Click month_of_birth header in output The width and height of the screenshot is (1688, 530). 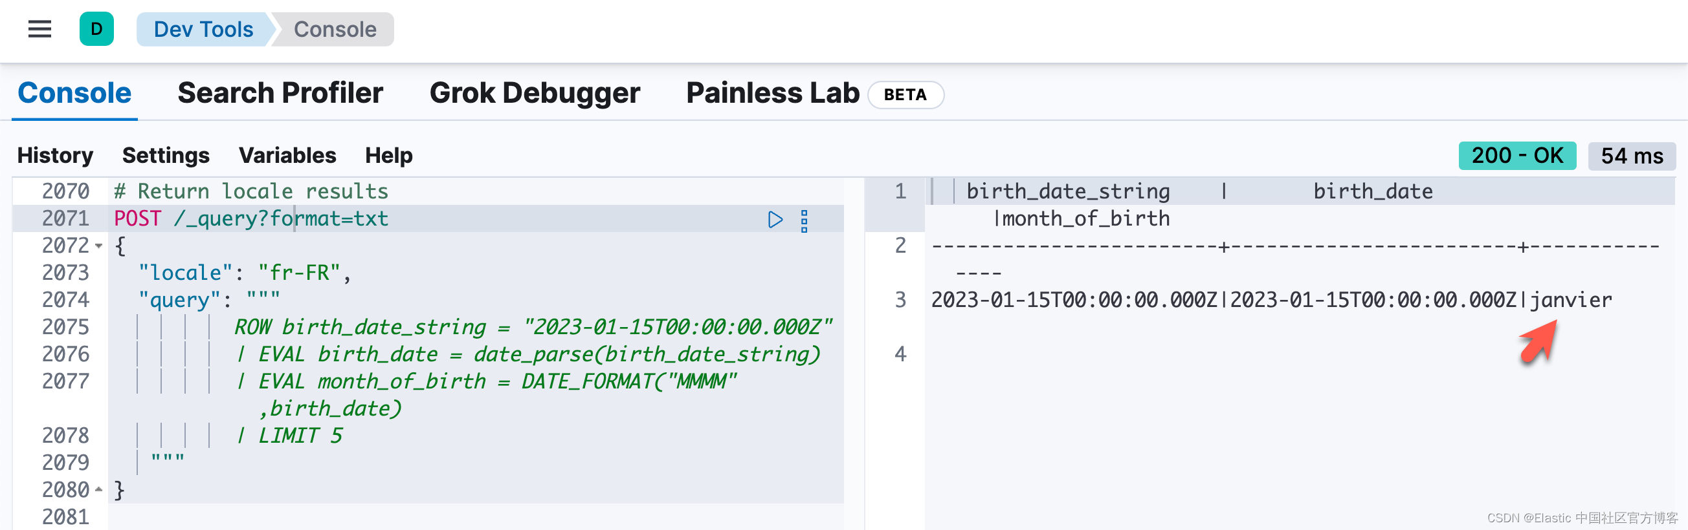tap(1086, 218)
